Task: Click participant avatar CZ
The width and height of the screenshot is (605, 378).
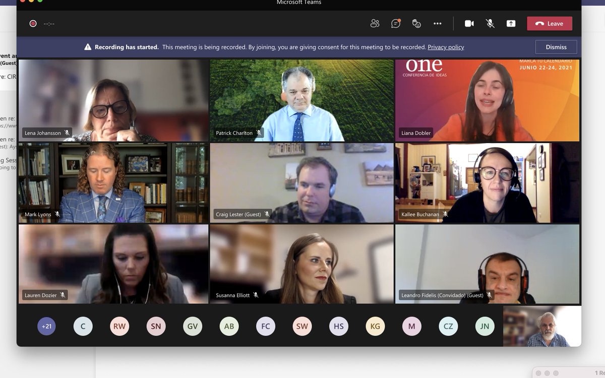Action: (x=448, y=326)
